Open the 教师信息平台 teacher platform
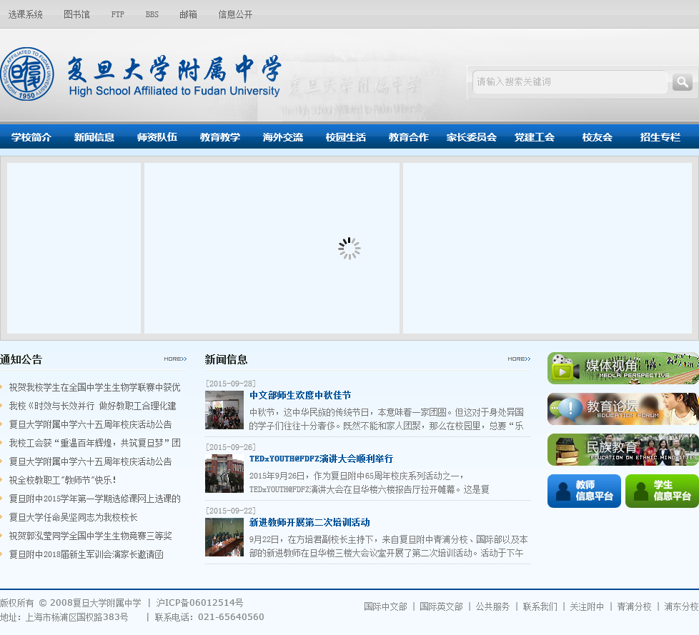Image resolution: width=699 pixels, height=635 pixels. coord(584,491)
